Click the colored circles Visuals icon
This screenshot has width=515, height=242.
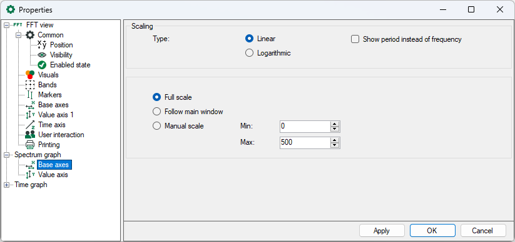click(x=30, y=75)
